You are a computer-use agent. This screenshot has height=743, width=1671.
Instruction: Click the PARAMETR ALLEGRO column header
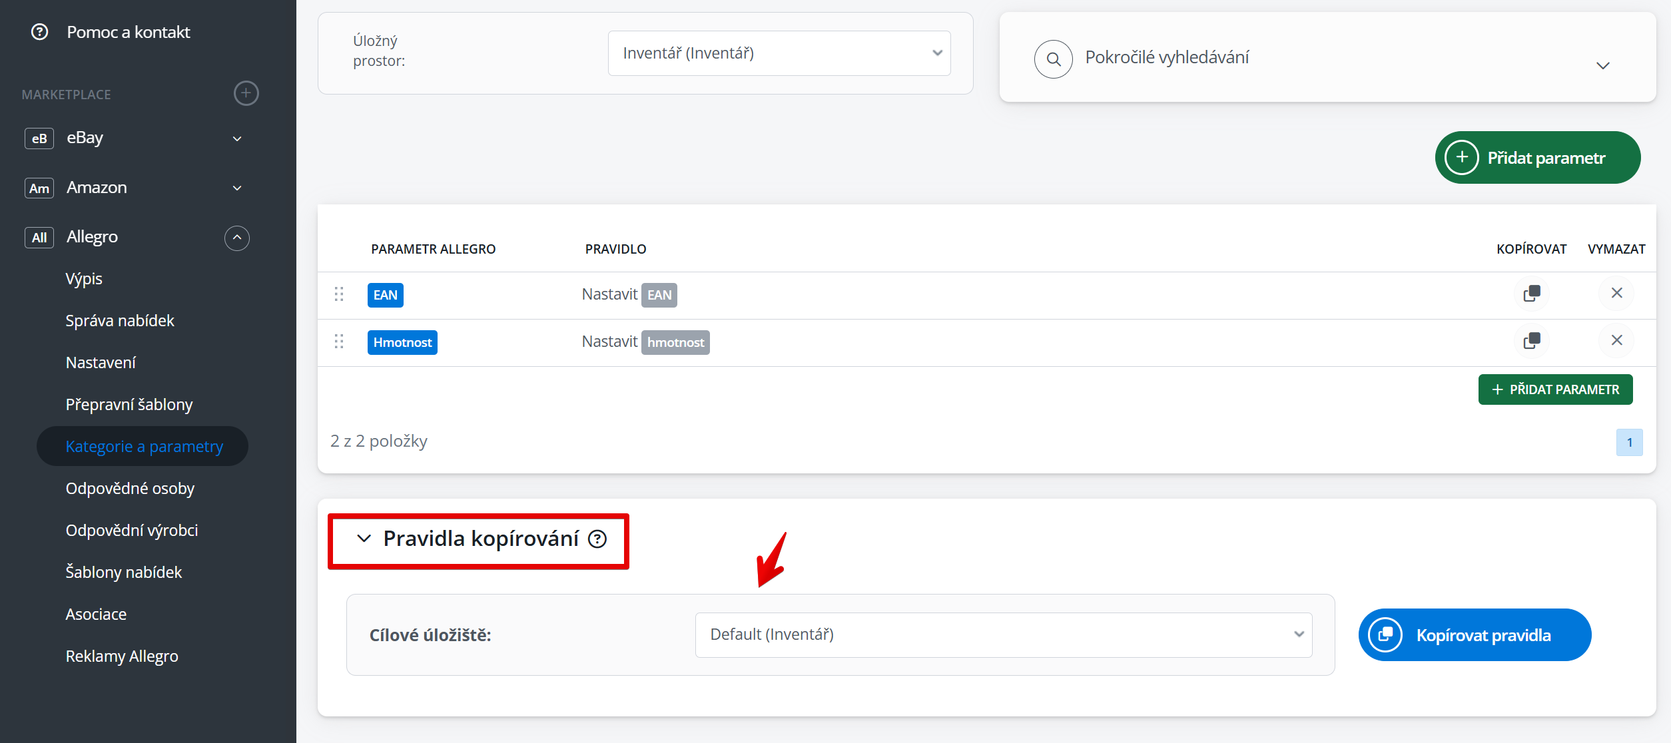click(x=434, y=249)
